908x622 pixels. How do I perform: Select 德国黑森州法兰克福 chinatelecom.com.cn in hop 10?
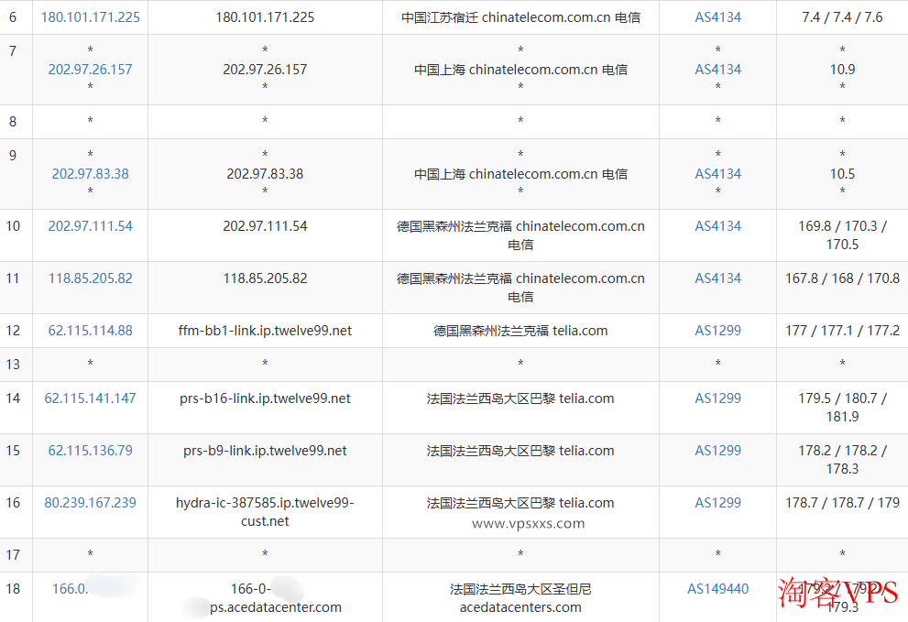[520, 226]
